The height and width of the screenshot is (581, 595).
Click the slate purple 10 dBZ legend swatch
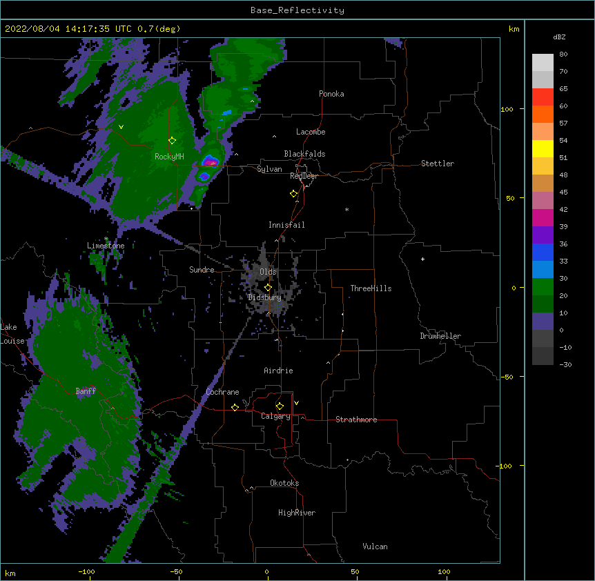543,322
